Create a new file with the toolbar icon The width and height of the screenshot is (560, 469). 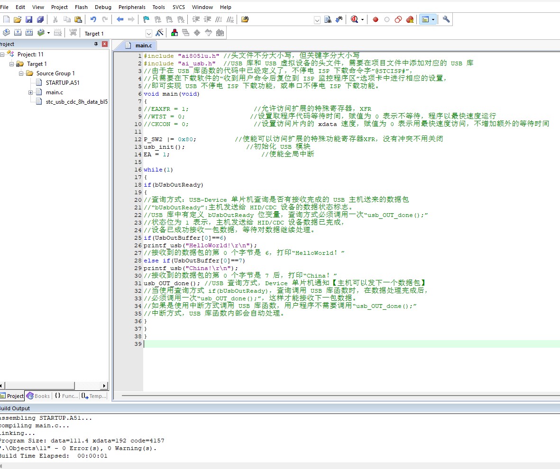6,19
